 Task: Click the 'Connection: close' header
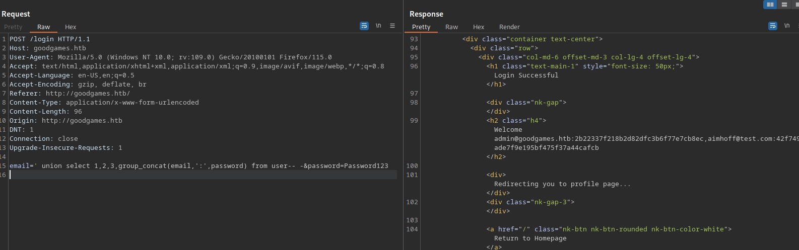click(44, 139)
